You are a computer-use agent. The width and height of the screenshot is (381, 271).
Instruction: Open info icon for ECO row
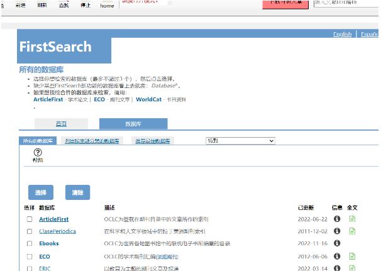pos(337,256)
